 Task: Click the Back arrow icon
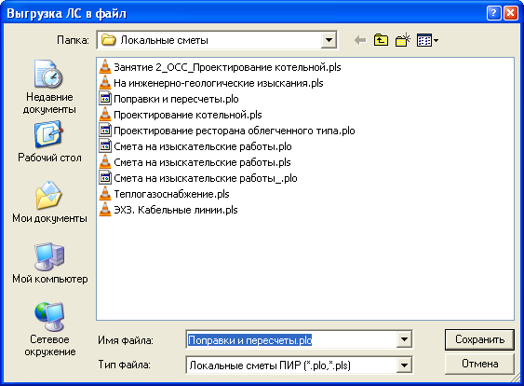[x=360, y=40]
